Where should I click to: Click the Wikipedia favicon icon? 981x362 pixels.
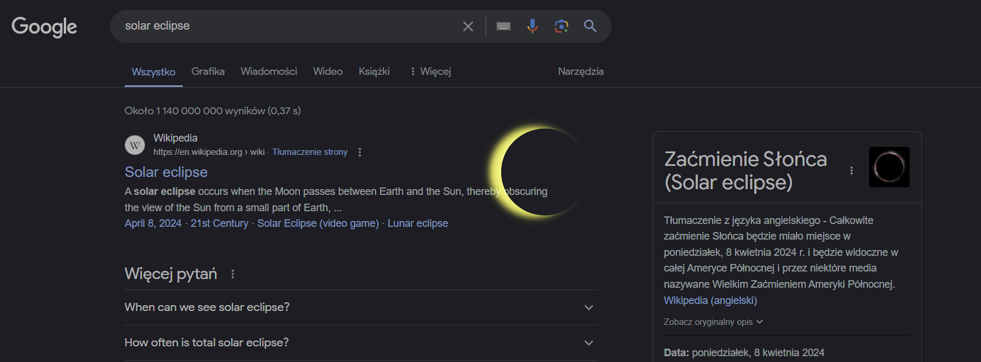click(x=135, y=145)
